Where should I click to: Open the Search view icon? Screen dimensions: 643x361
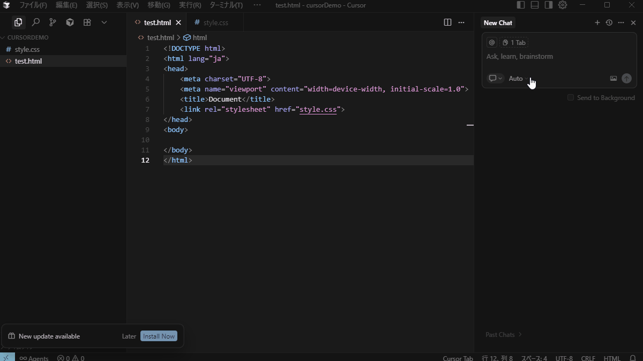click(35, 22)
